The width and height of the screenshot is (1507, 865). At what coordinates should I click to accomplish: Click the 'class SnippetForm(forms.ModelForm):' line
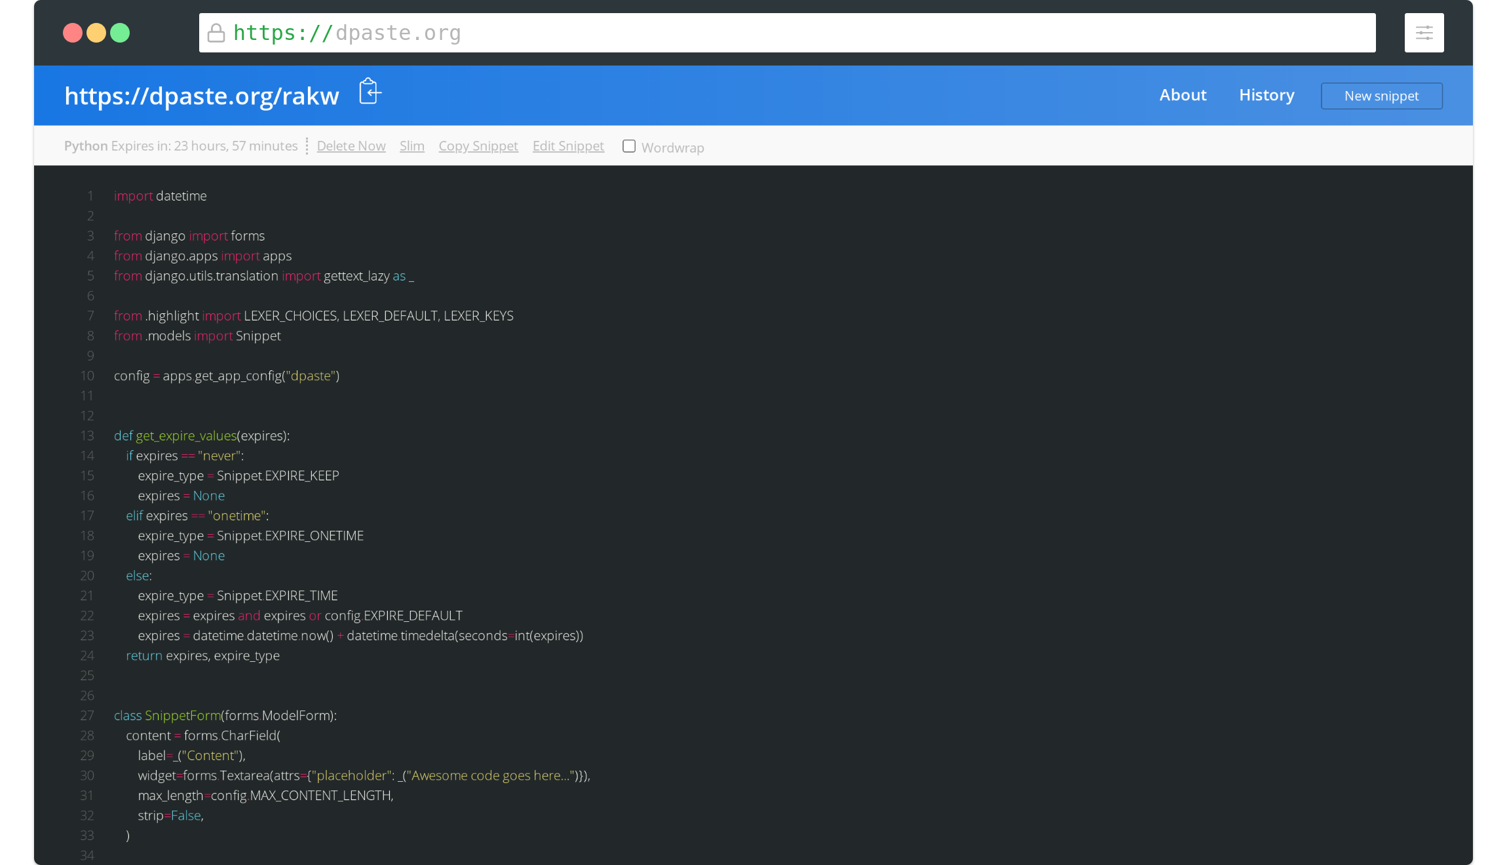[225, 716]
